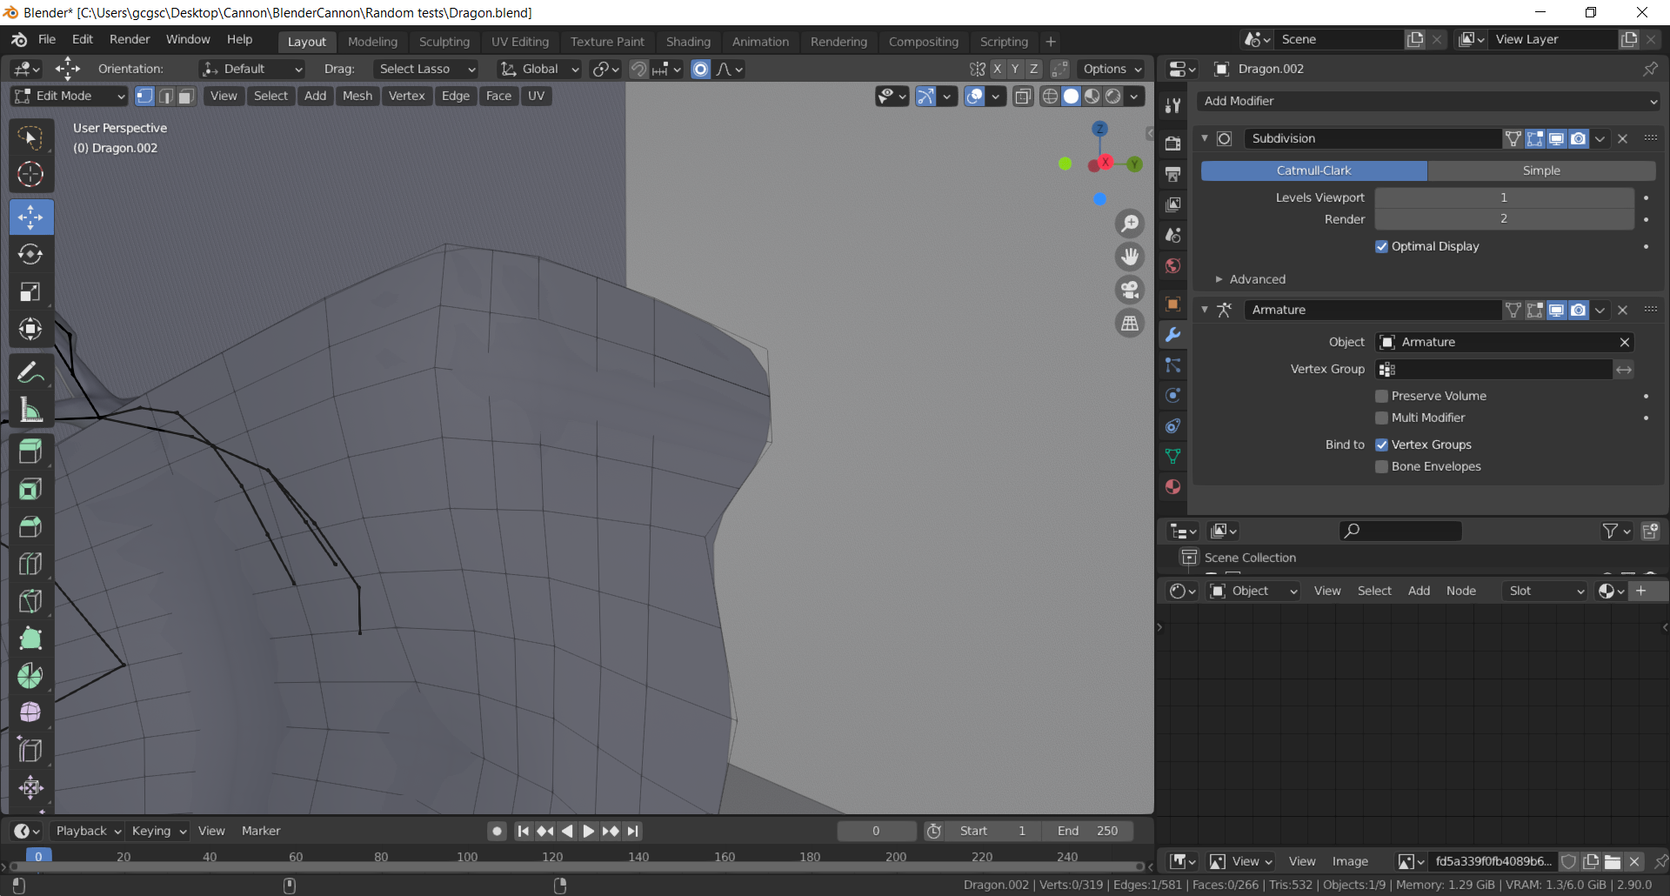Select the Scale tool
Screen dimensions: 1670x896
[30, 291]
